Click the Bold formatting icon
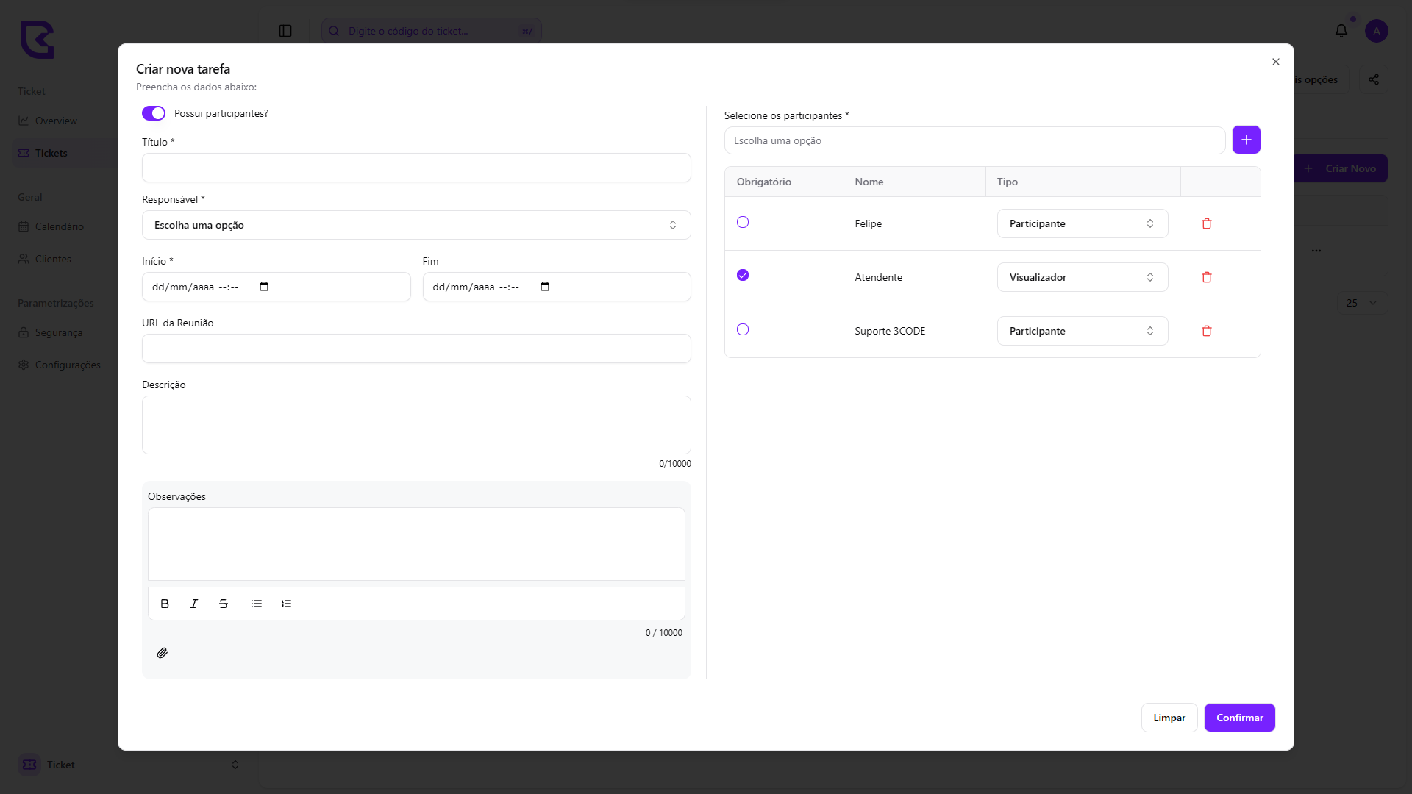 click(165, 604)
